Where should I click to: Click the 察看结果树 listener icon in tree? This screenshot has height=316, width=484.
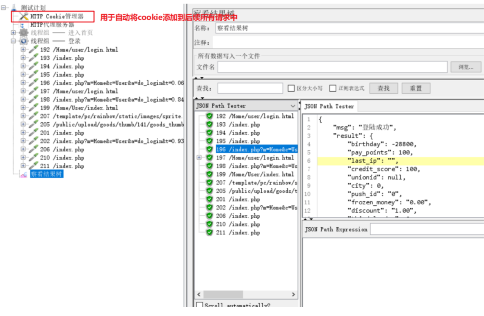(x=24, y=174)
